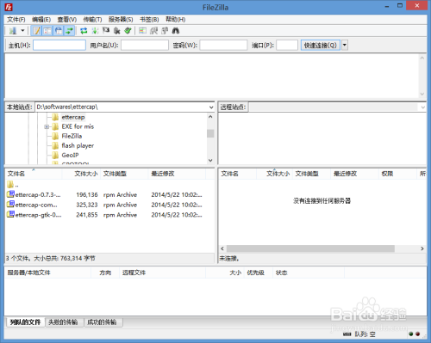Click the 服务器/本地文件 queue column header
431x343 pixels.
click(48, 273)
